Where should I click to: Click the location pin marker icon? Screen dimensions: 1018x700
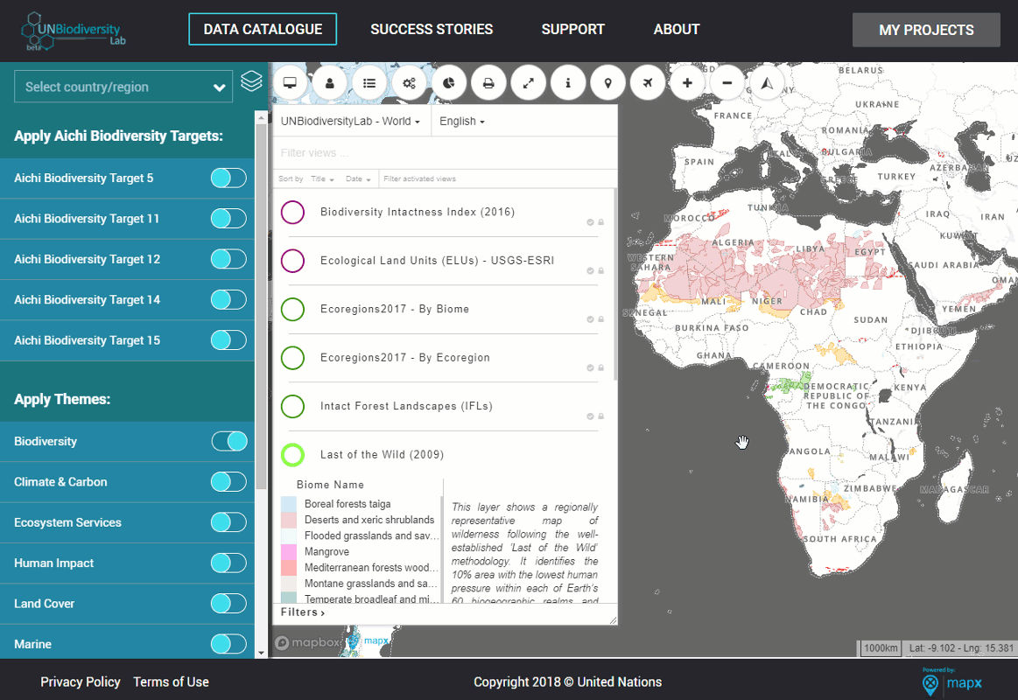coord(607,83)
